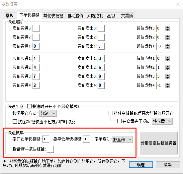Viewport: 183px width, 174px height.
Task: Increase 超价点数2 in the 买价买进2 row
Action: pos(168,66)
